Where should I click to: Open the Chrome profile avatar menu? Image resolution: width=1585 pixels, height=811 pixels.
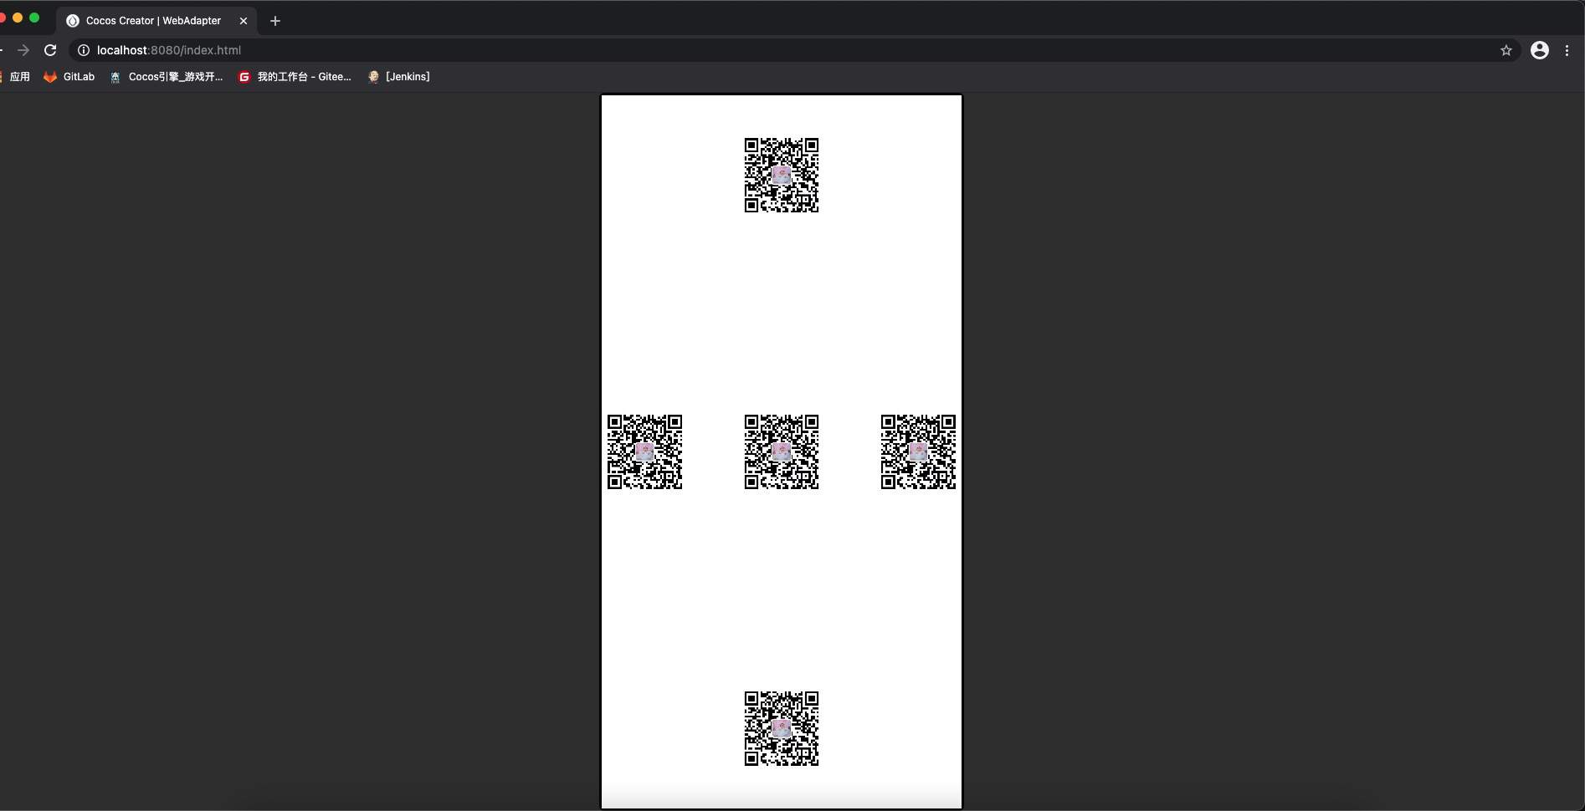[x=1540, y=50]
